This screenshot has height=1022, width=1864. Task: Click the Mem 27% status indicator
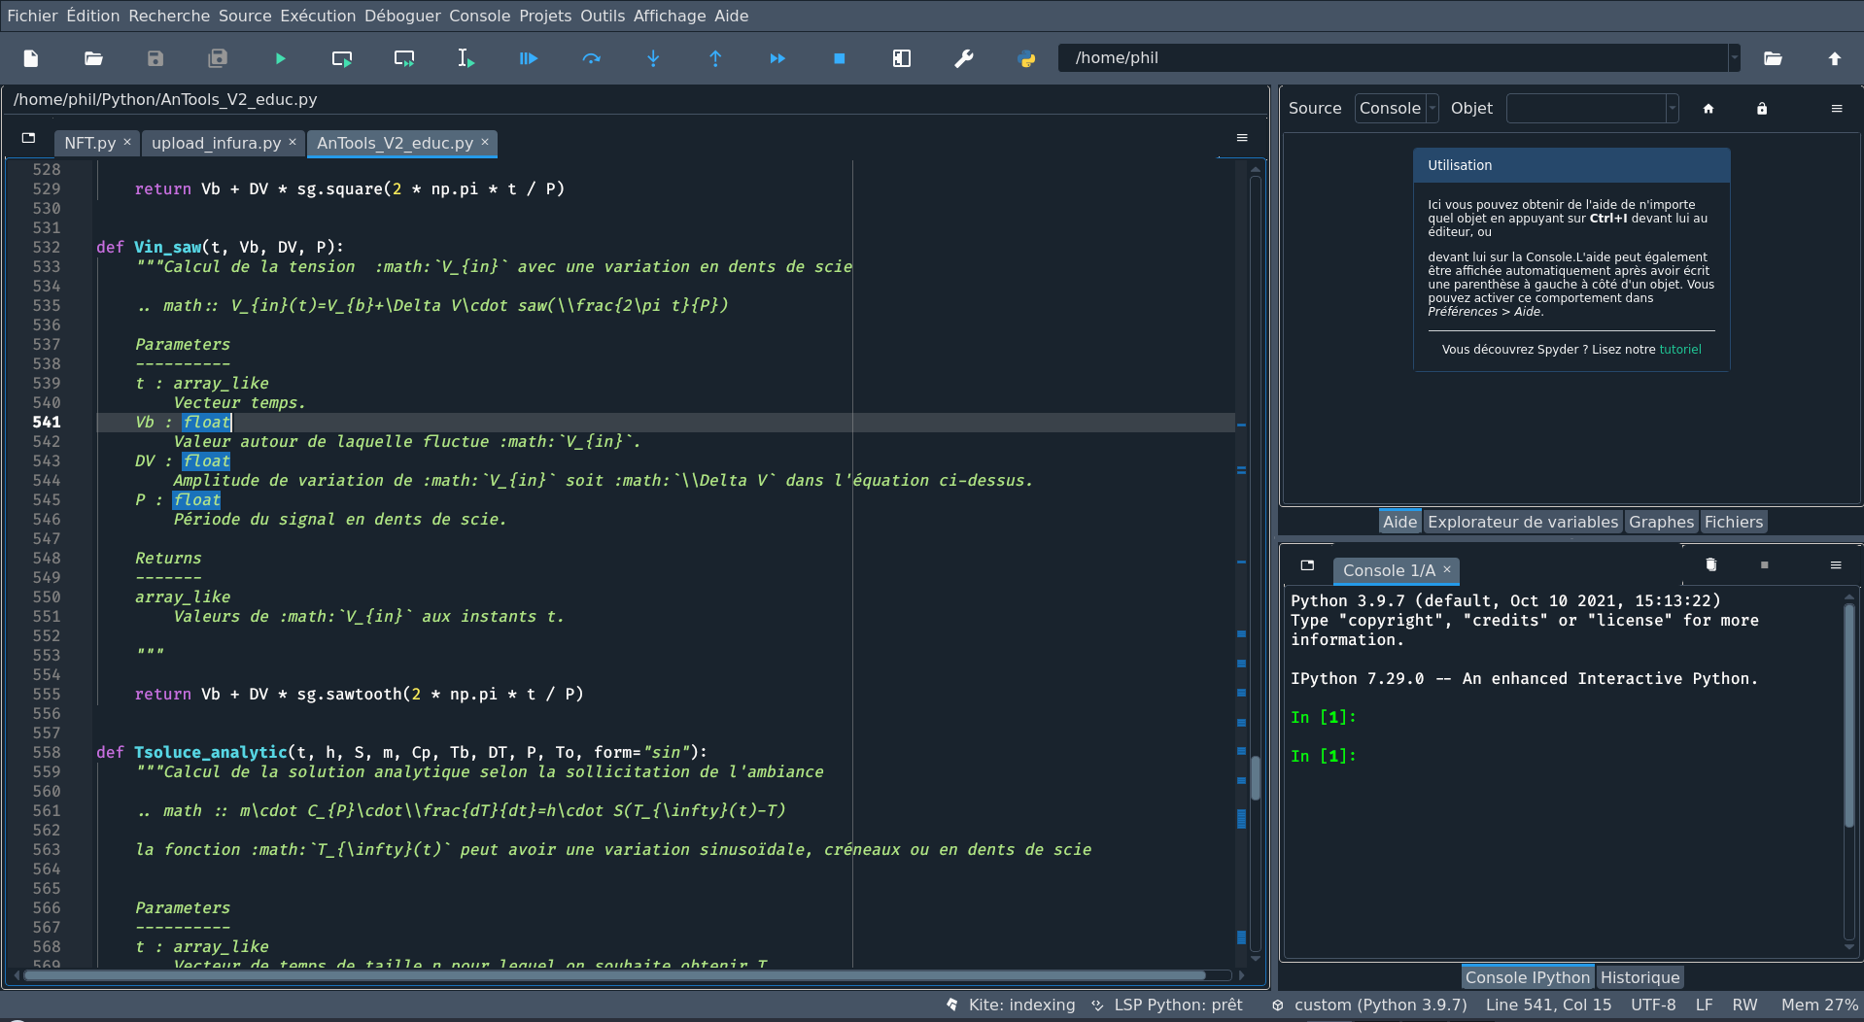pyautogui.click(x=1818, y=1005)
